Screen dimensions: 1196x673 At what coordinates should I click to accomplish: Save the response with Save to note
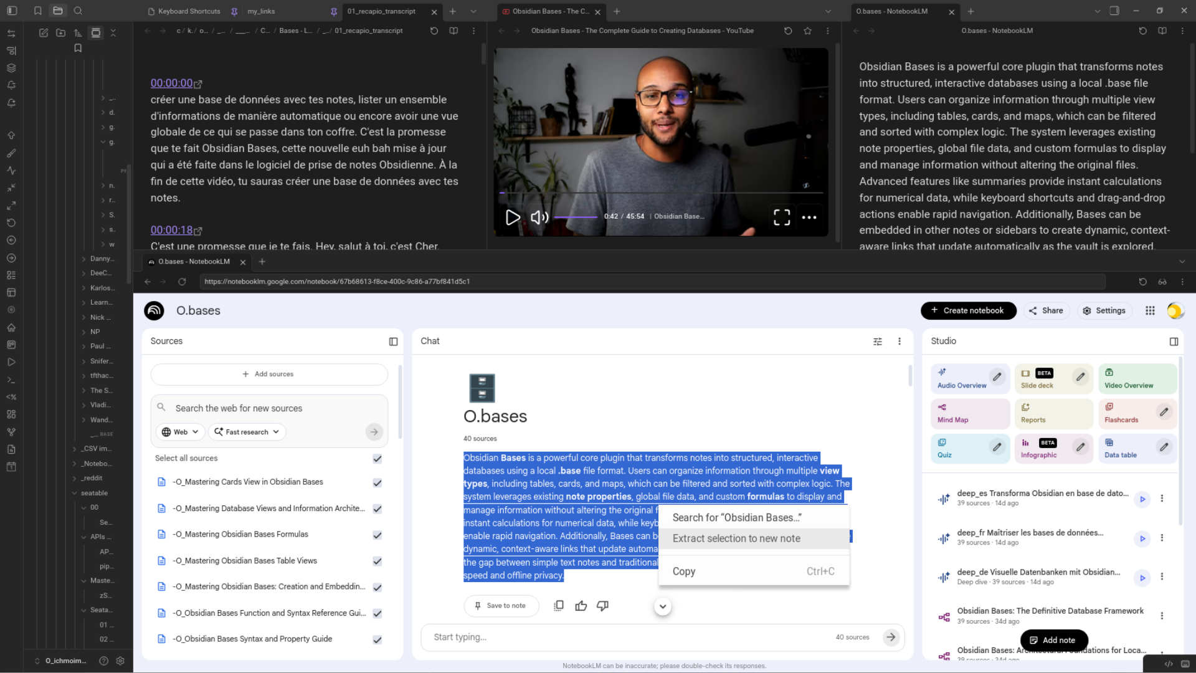(x=501, y=606)
